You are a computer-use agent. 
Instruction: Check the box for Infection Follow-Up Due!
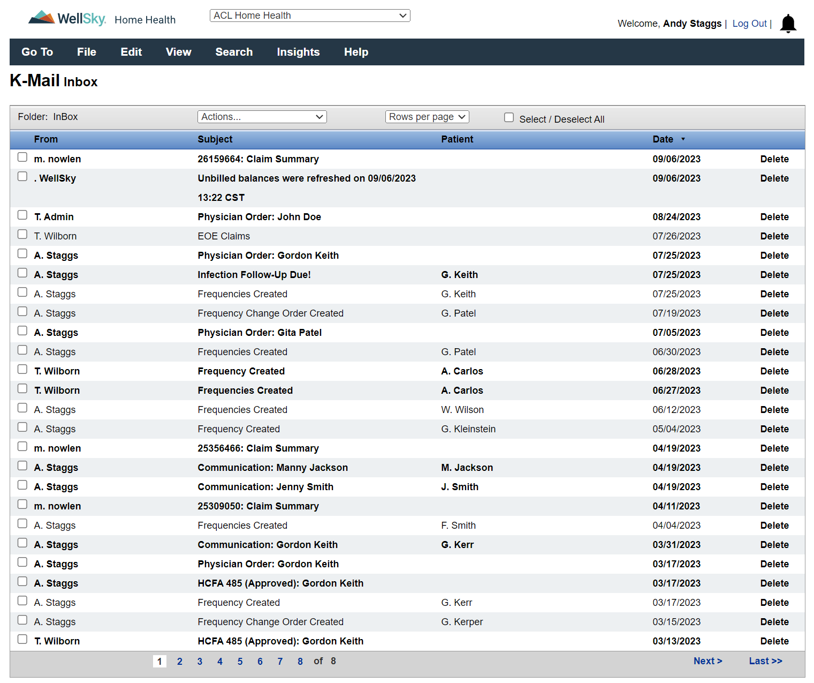pos(22,273)
